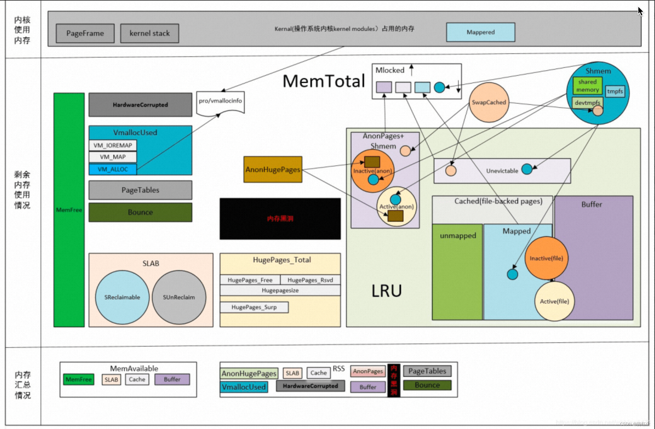Select the devtmpfs box in Shmem
This screenshot has width=655, height=429.
tap(587, 102)
